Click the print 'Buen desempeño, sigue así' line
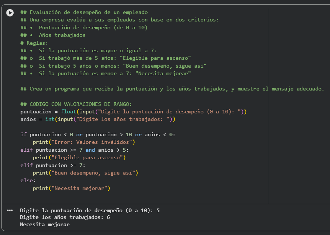 pos(85,173)
